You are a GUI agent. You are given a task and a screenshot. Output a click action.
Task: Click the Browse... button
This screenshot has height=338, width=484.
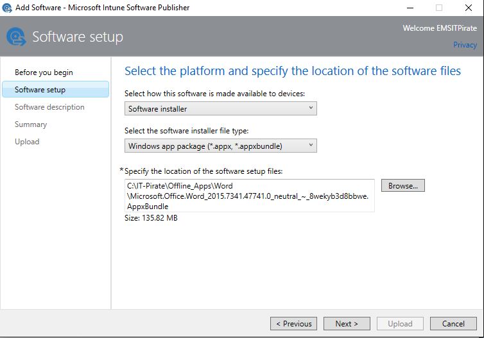coord(403,185)
